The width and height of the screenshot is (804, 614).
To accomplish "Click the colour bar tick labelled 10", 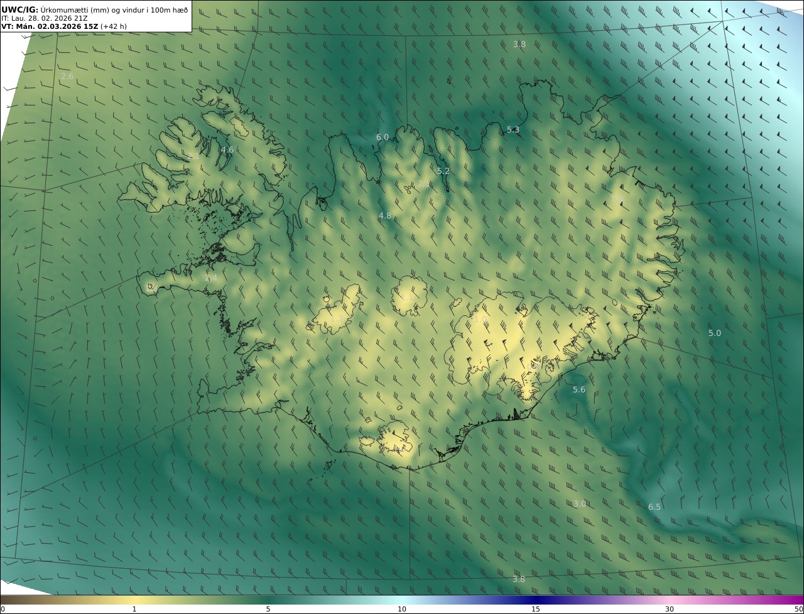I will click(x=402, y=609).
